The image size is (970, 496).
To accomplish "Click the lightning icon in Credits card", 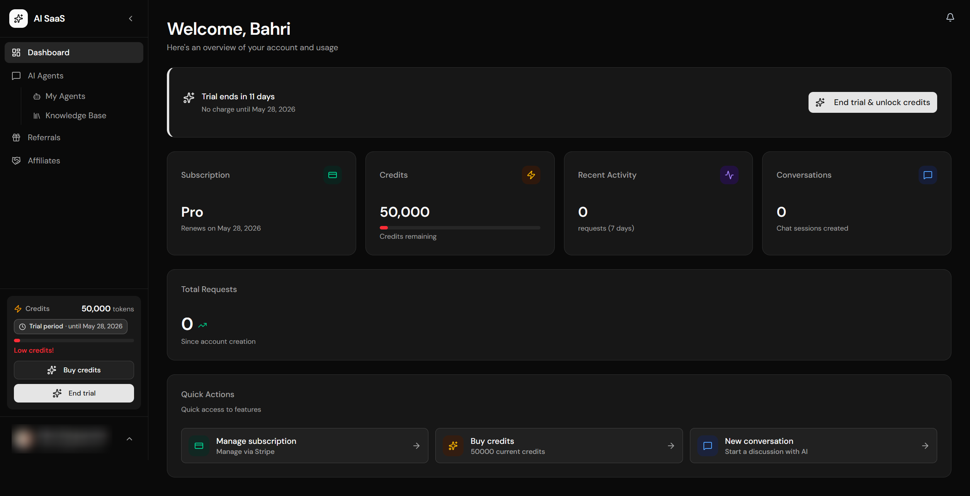I will click(531, 175).
